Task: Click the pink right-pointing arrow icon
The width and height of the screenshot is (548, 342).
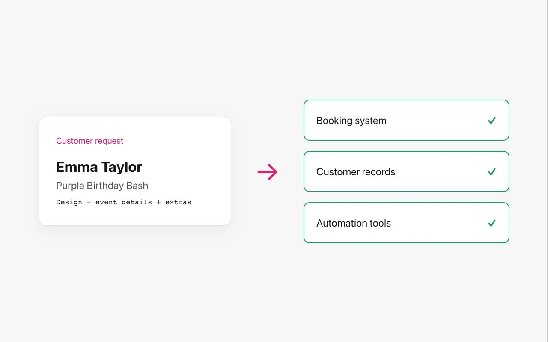Action: pos(268,172)
